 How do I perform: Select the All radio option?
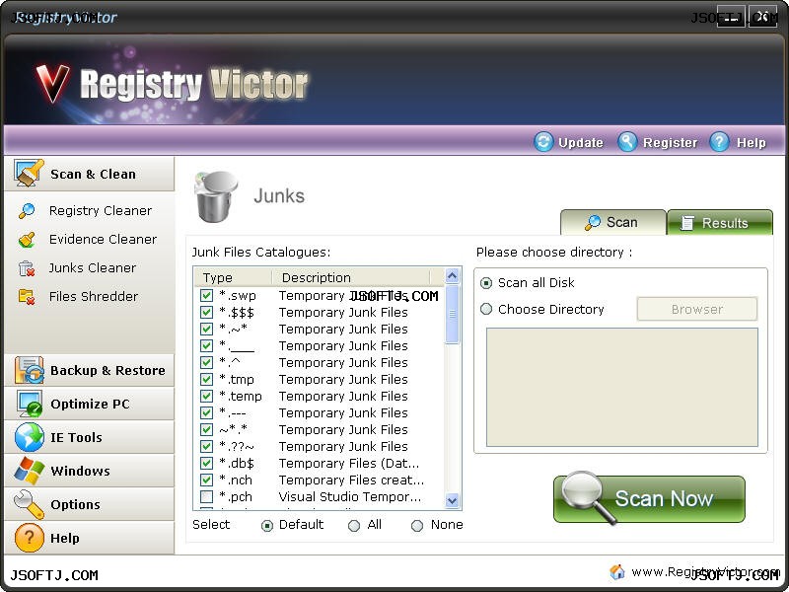[354, 526]
